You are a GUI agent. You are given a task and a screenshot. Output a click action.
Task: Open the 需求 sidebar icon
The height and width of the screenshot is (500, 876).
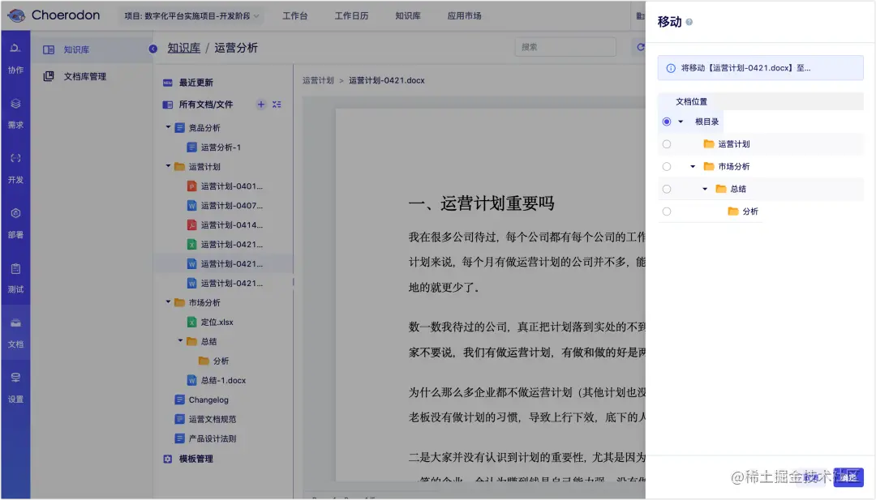click(15, 104)
